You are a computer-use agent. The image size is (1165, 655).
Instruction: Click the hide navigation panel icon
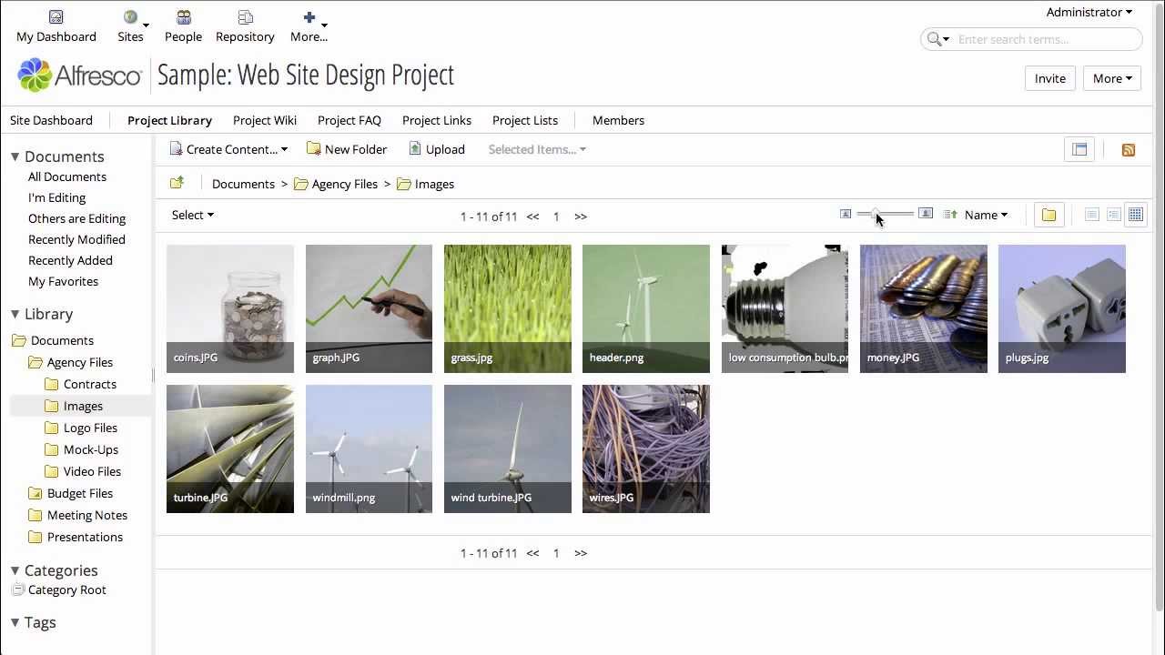1079,150
